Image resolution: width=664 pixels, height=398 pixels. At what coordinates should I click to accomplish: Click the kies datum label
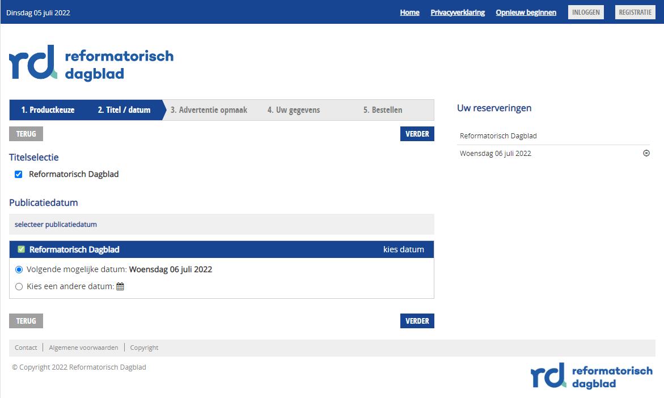[x=404, y=249]
